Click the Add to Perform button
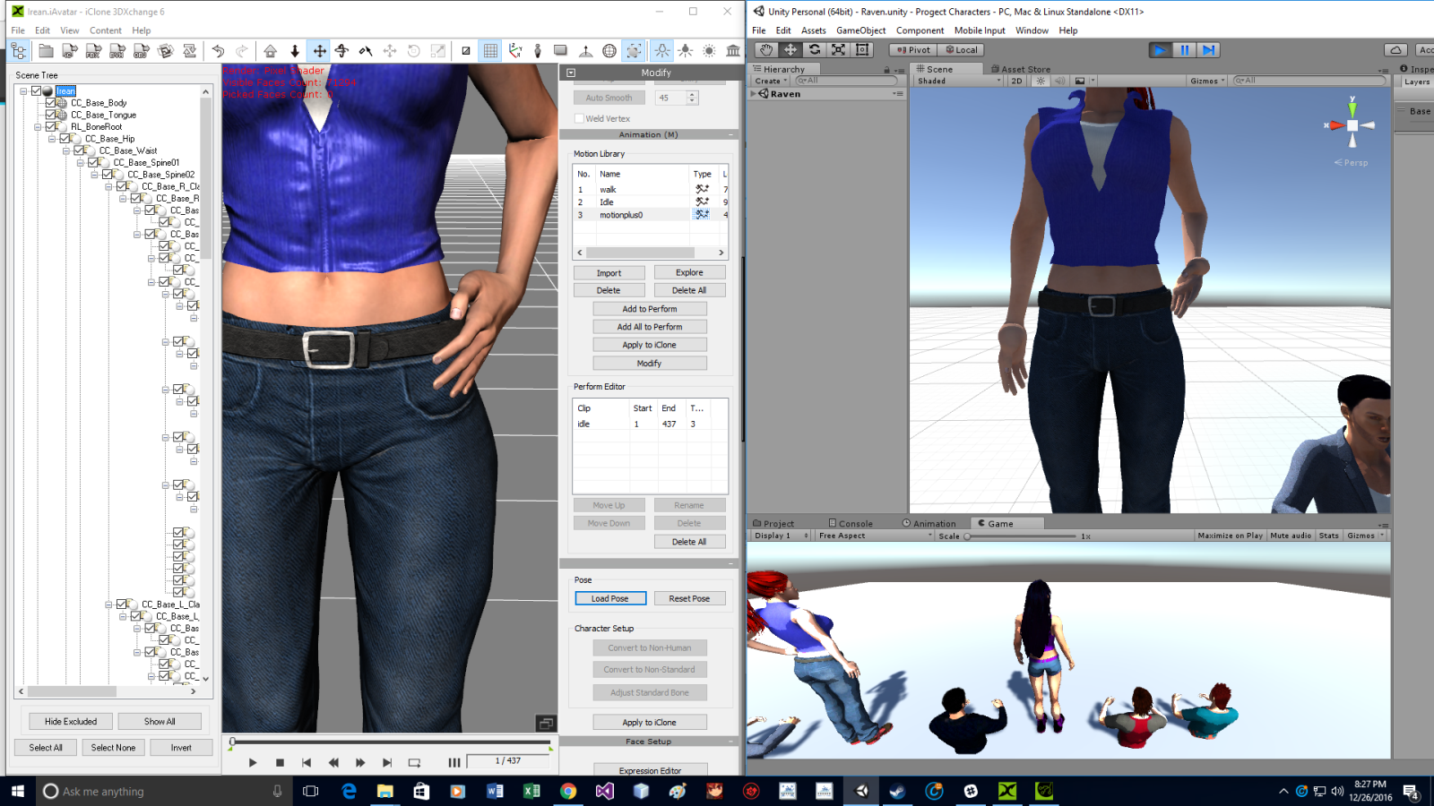The height and width of the screenshot is (806, 1434). 650,309
